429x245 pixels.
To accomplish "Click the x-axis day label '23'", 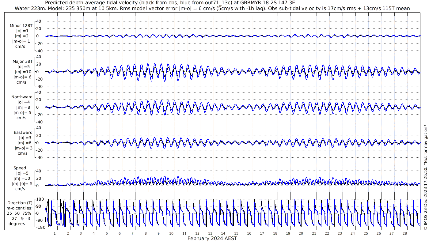I will (340, 234).
